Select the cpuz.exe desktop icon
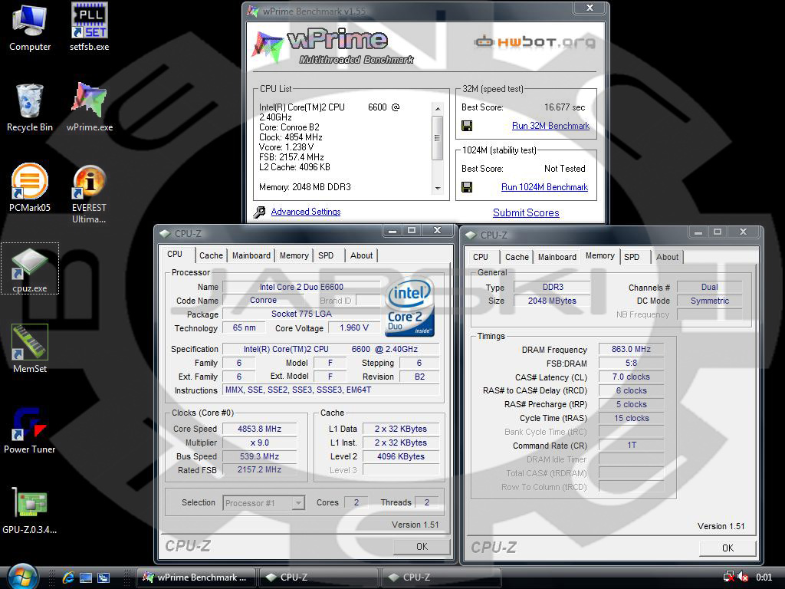The image size is (785, 589). 30,269
